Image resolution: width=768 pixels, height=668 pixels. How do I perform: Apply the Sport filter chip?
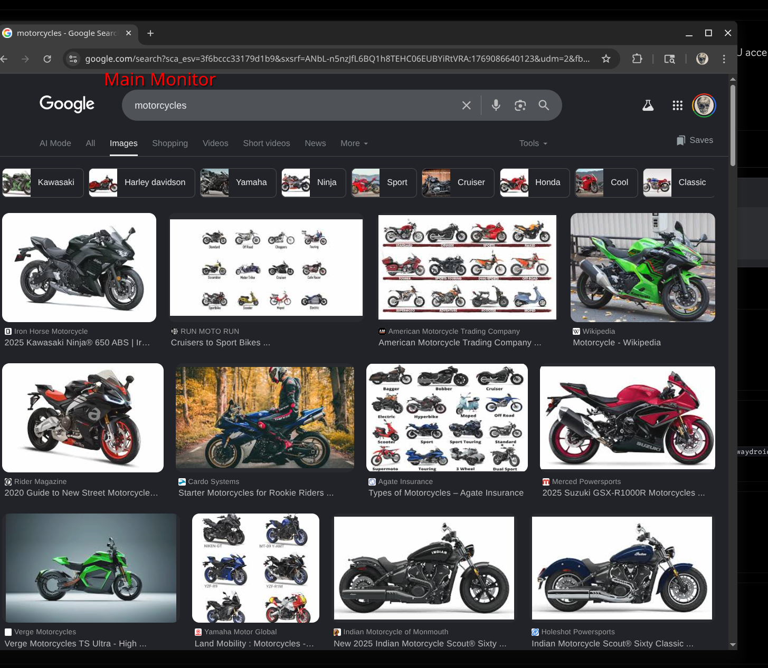click(x=384, y=182)
